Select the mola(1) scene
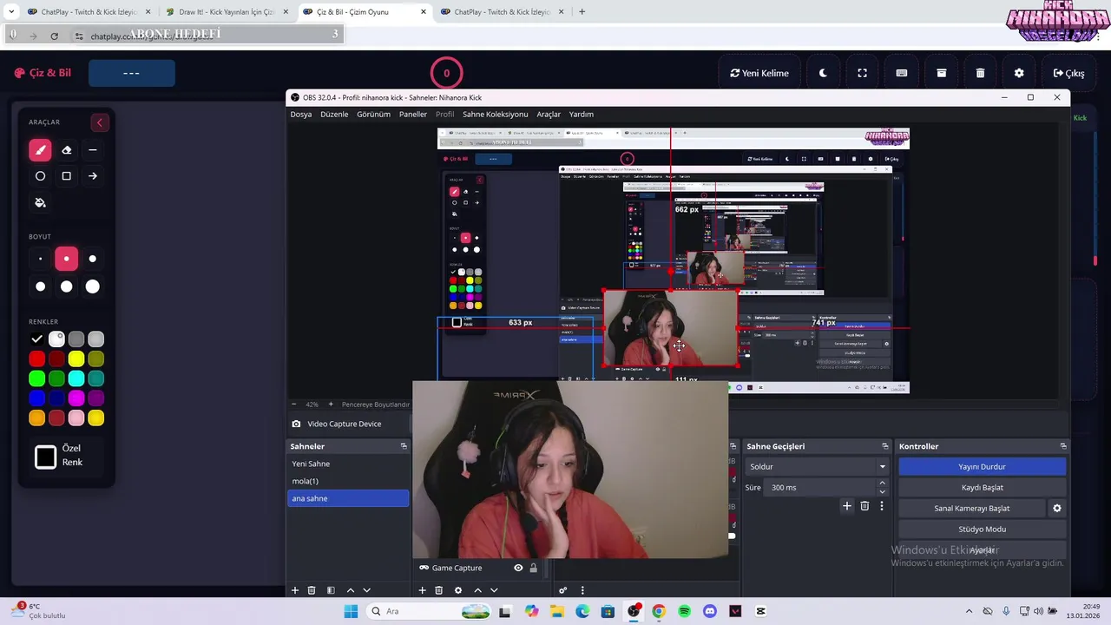The width and height of the screenshot is (1111, 625). tap(348, 481)
